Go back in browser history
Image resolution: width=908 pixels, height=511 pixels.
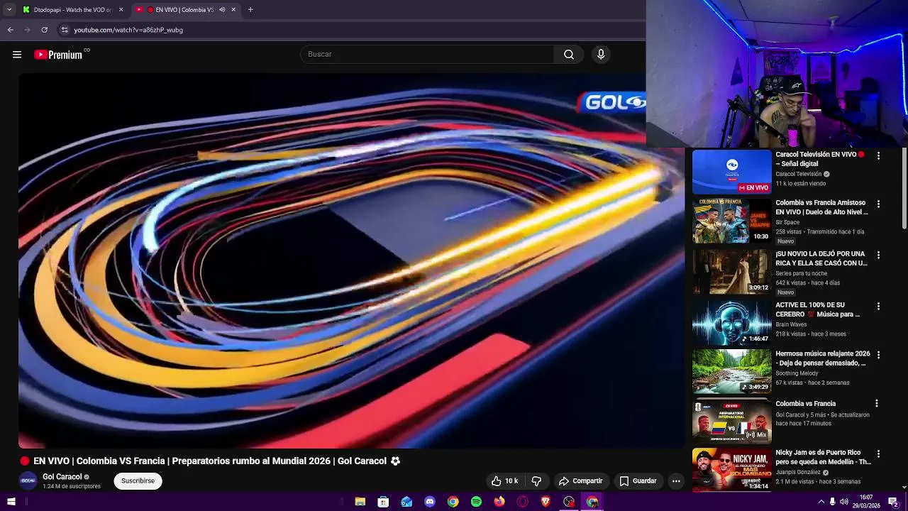click(x=10, y=30)
